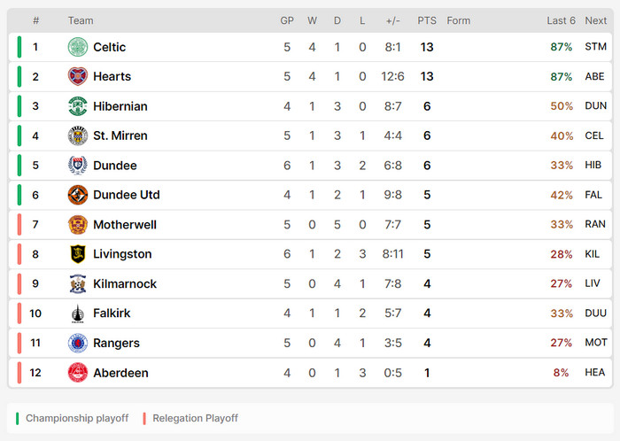
Task: Click the Dundee Utd club crest
Action: point(78,195)
